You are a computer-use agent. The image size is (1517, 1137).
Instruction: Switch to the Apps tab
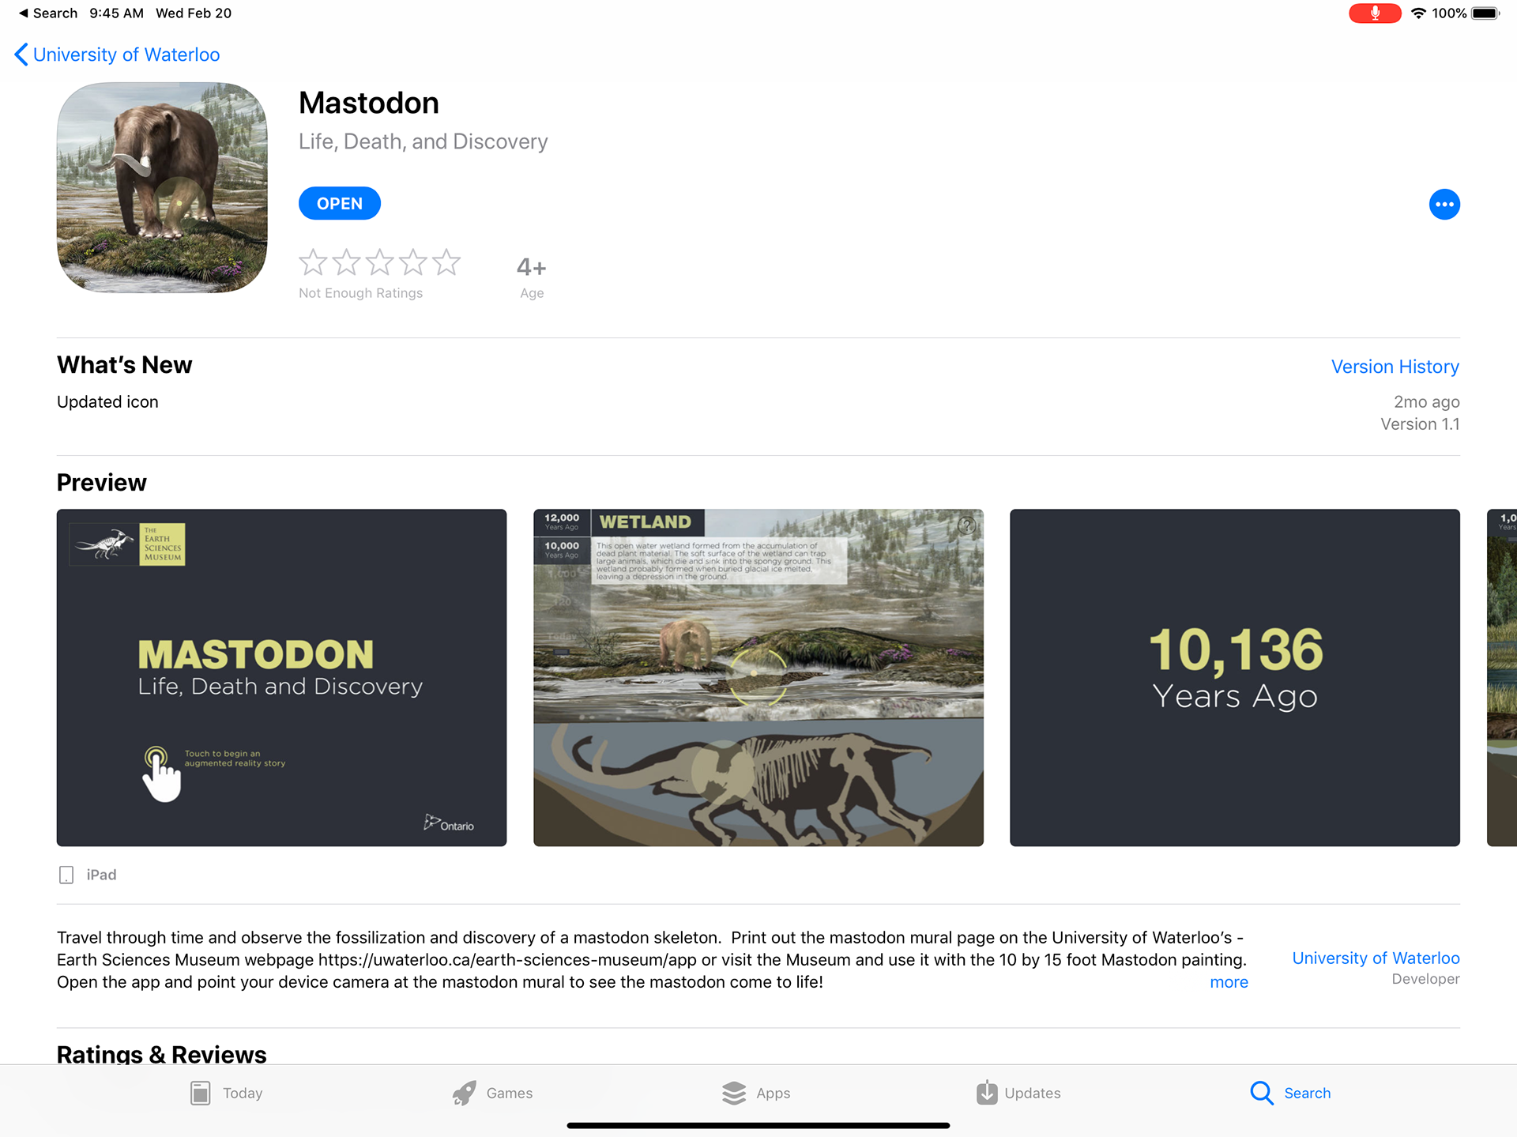click(756, 1094)
